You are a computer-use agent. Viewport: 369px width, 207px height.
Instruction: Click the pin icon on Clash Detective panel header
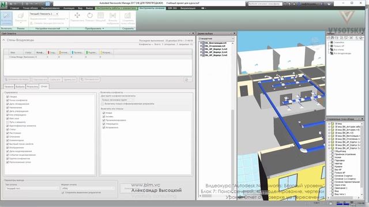[x=190, y=33]
